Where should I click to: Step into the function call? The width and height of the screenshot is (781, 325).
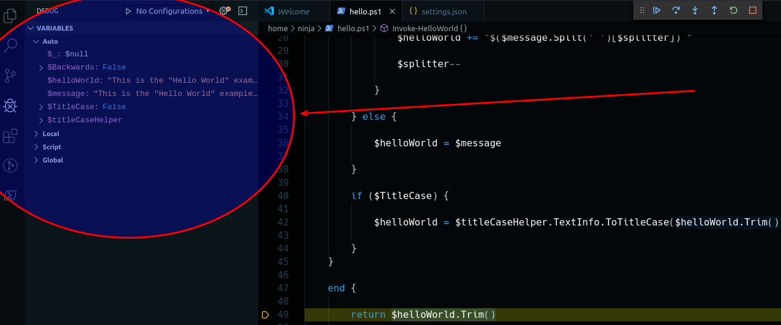pos(695,10)
